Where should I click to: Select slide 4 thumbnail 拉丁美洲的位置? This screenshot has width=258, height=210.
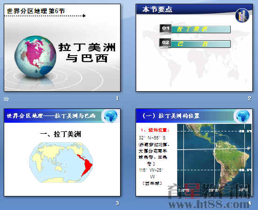pos(194,152)
